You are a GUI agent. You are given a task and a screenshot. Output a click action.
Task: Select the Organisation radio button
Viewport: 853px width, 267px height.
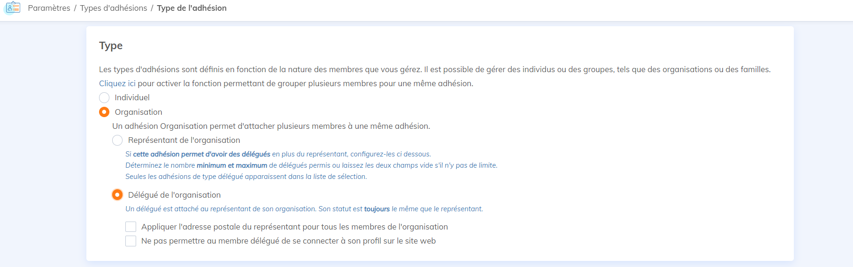point(104,112)
